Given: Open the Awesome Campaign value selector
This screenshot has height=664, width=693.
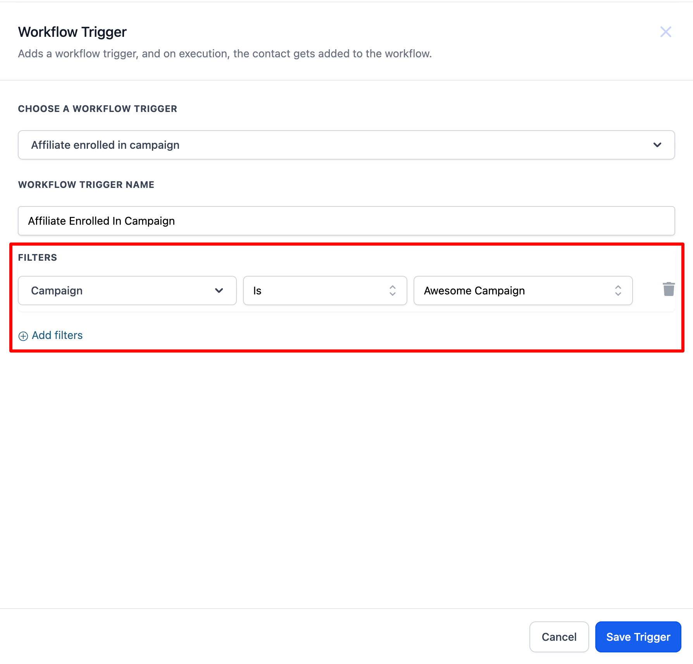Looking at the screenshot, I should [x=523, y=291].
